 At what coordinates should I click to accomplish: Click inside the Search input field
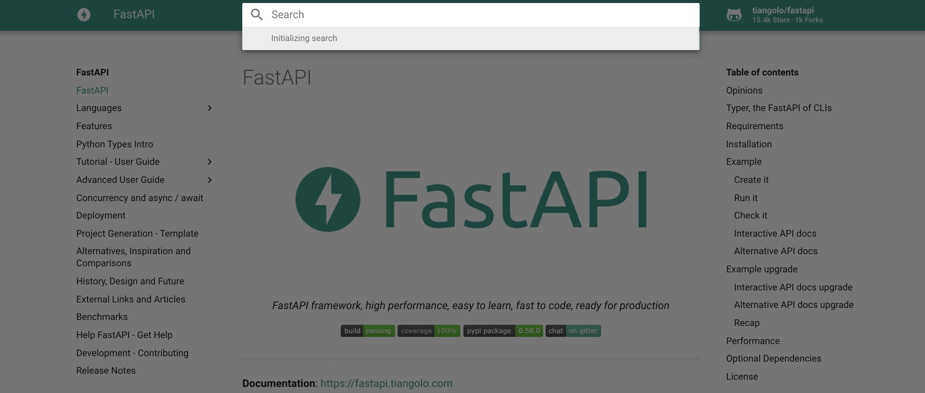pyautogui.click(x=395, y=14)
